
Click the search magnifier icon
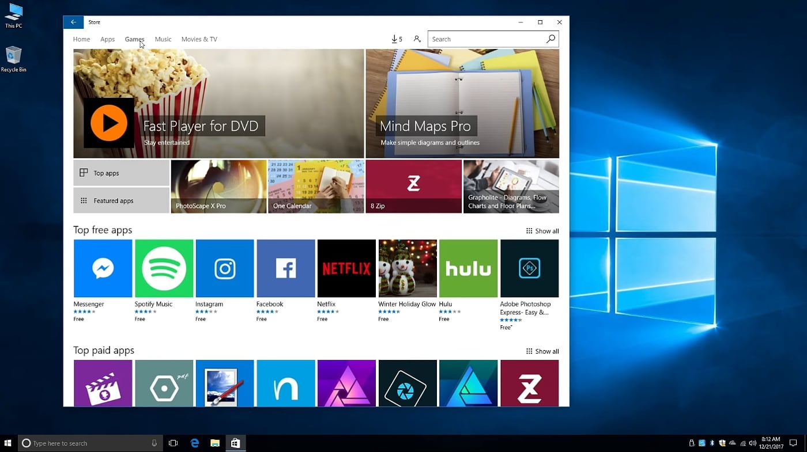tap(550, 39)
